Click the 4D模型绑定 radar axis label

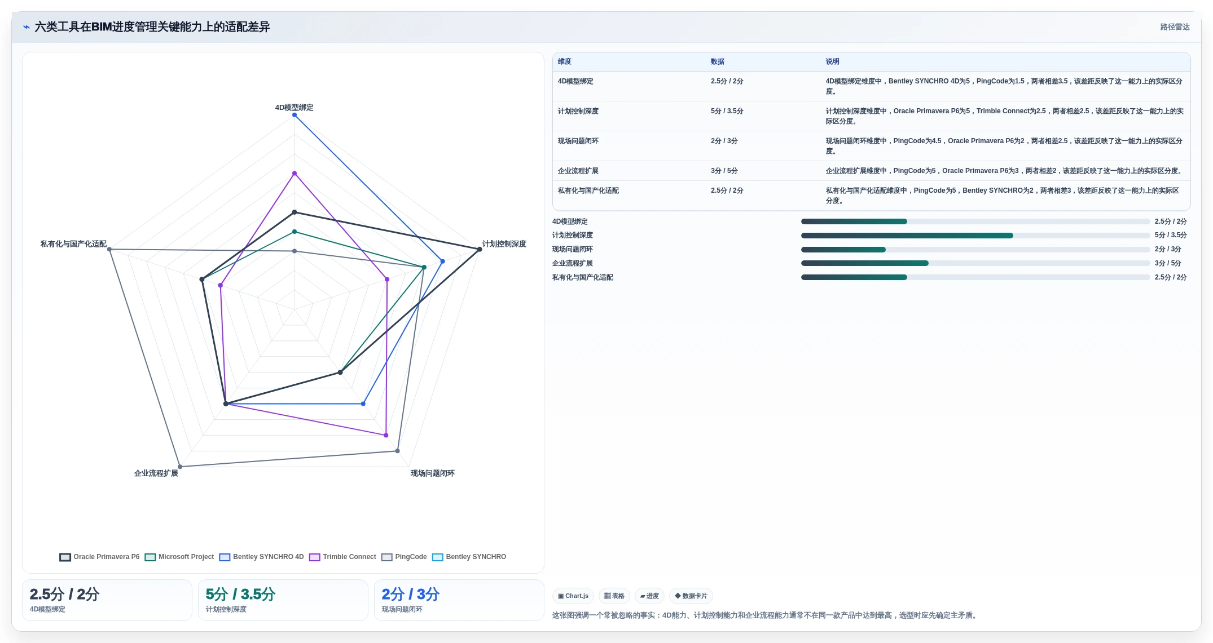[x=295, y=108]
